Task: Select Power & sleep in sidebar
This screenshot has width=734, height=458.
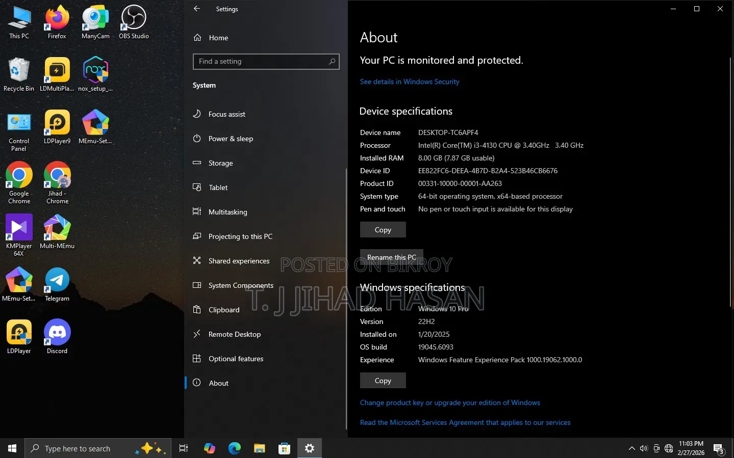Action: [231, 139]
